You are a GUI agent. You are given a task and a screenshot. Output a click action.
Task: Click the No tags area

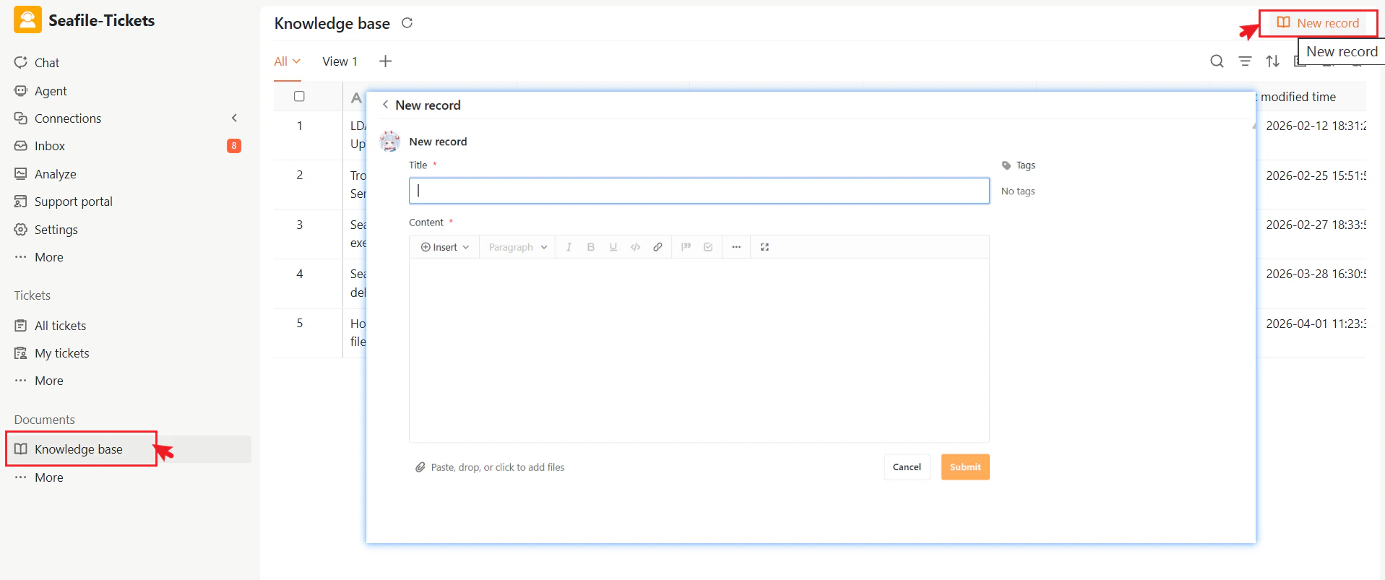(x=1018, y=191)
